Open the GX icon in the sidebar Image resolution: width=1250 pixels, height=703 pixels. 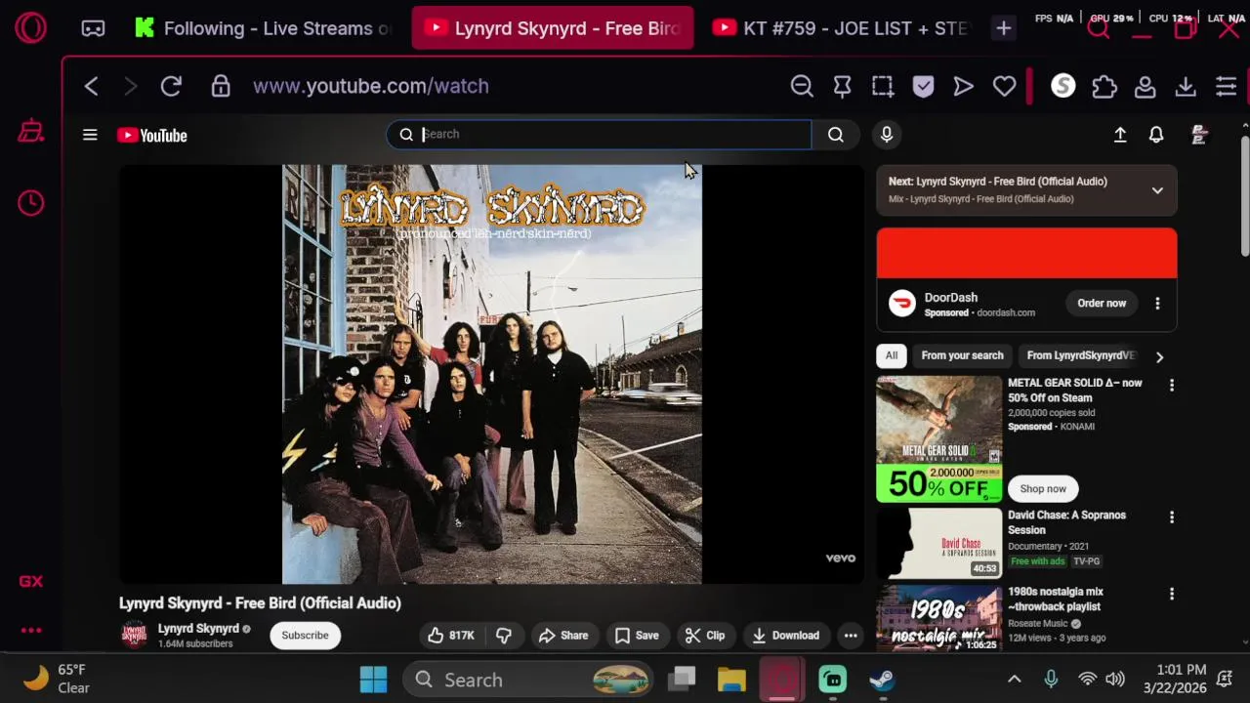(x=31, y=581)
